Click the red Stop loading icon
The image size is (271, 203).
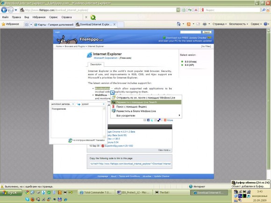pos(196,10)
